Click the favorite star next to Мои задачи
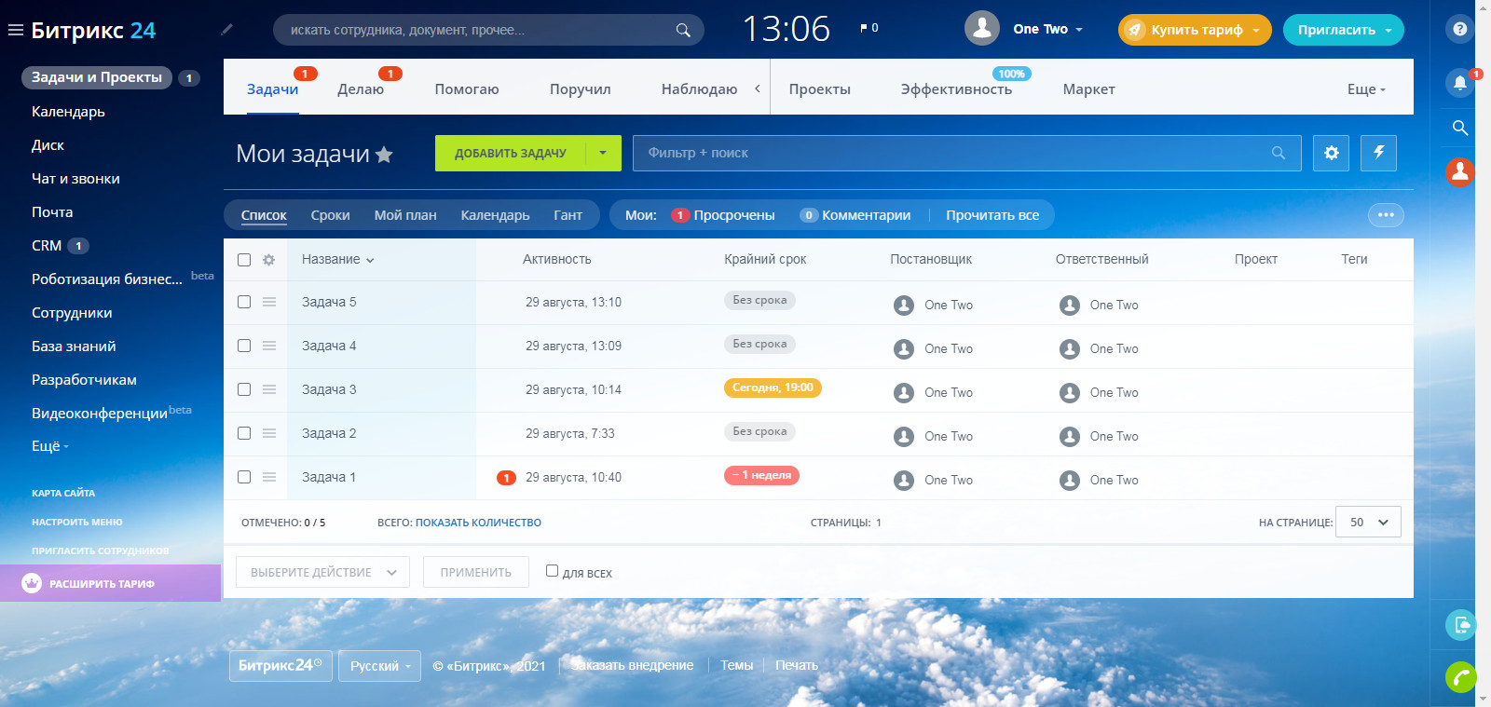Screen dimensions: 1491x707 (x=384, y=155)
